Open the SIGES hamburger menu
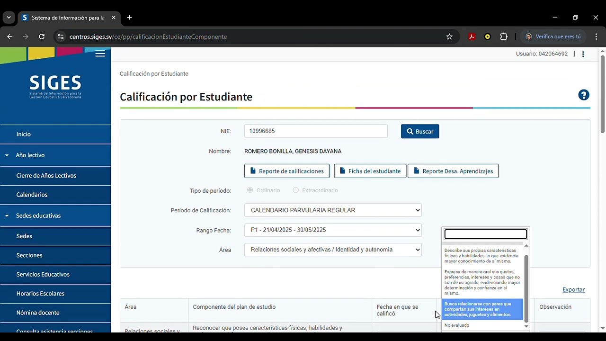The image size is (606, 341). [x=100, y=54]
